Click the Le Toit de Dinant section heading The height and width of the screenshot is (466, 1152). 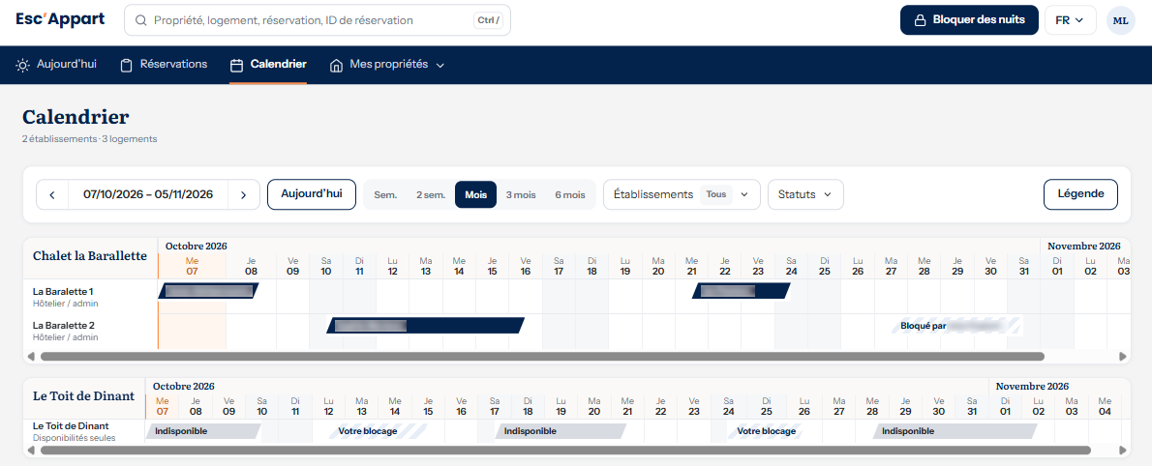pos(84,396)
